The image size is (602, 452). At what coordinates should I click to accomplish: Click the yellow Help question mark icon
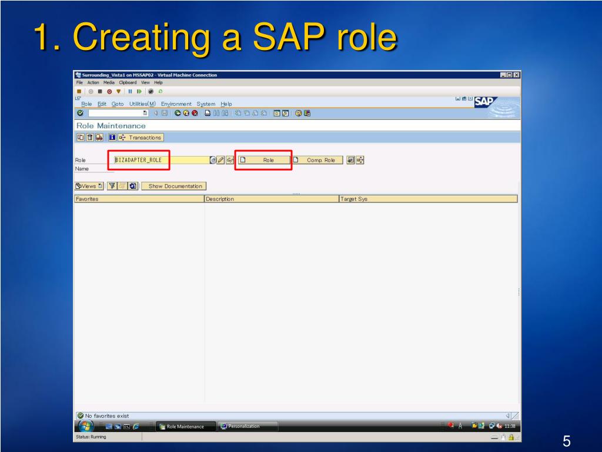pyautogui.click(x=298, y=113)
